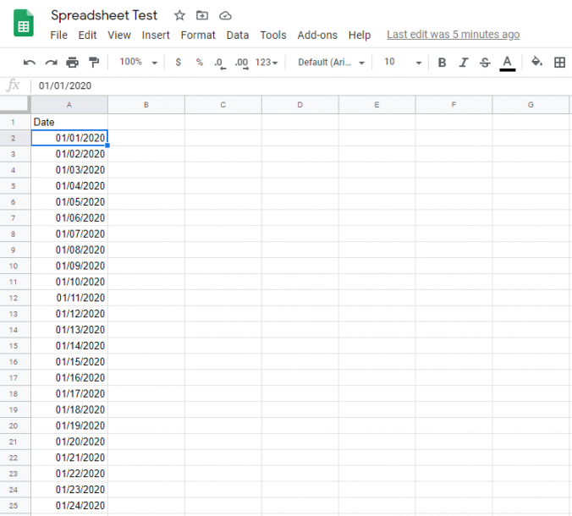Select the cell containing 01/22/2020
The width and height of the screenshot is (572, 516).
click(x=69, y=474)
